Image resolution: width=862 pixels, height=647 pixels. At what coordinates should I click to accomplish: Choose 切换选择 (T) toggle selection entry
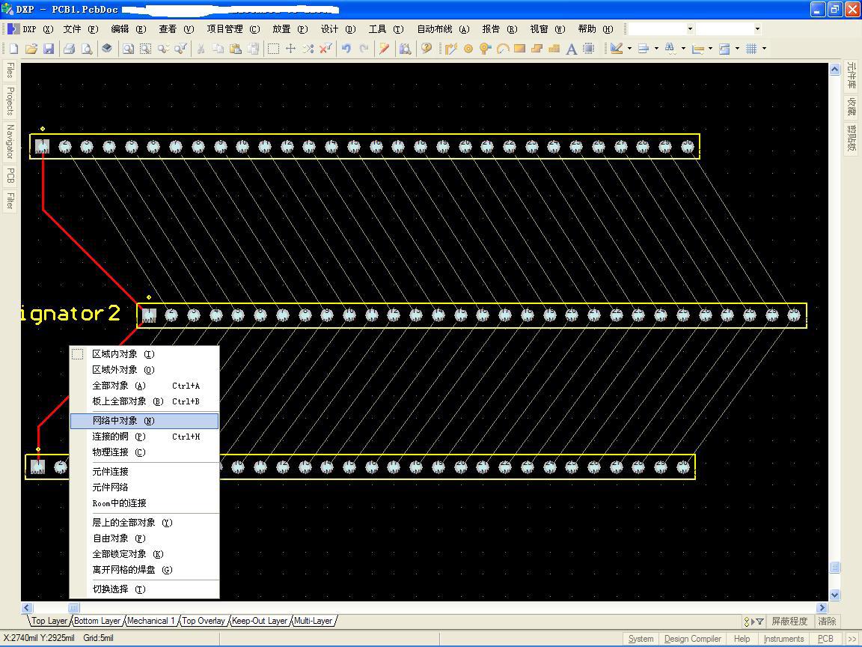119,589
